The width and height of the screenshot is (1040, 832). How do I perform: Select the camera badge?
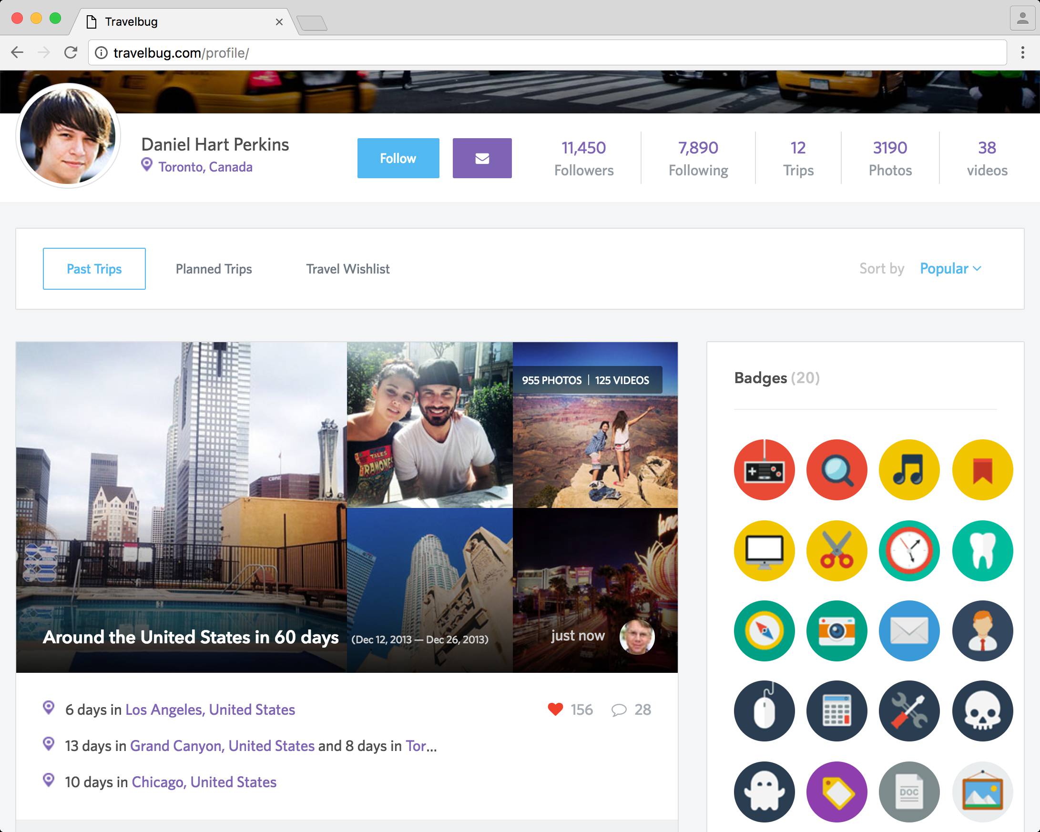[836, 631]
